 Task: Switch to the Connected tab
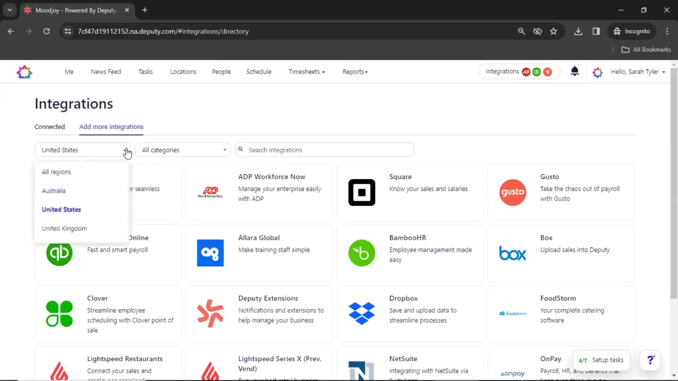[x=49, y=127]
